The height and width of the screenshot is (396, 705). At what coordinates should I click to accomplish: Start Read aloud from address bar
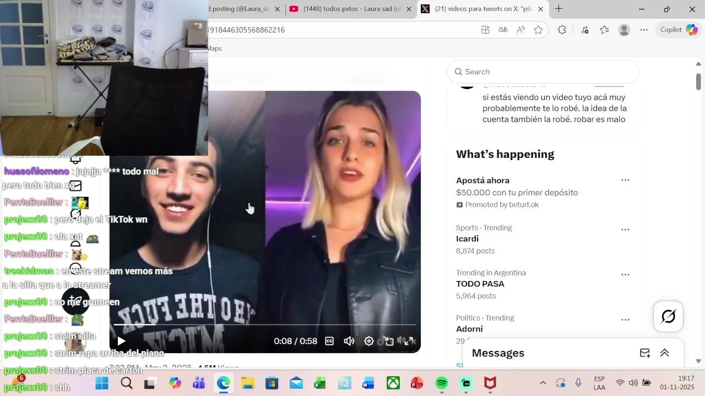coord(520,30)
